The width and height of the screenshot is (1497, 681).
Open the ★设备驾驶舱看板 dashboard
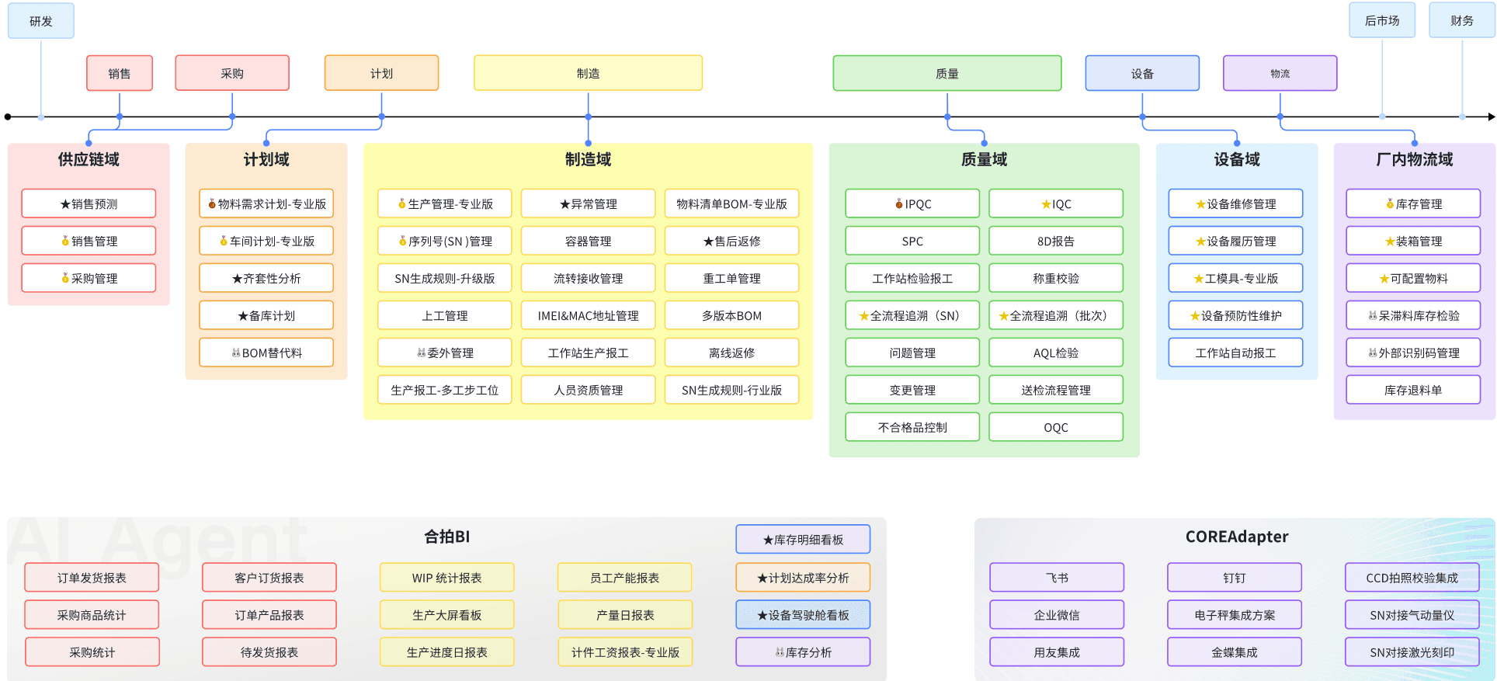pyautogui.click(x=803, y=615)
